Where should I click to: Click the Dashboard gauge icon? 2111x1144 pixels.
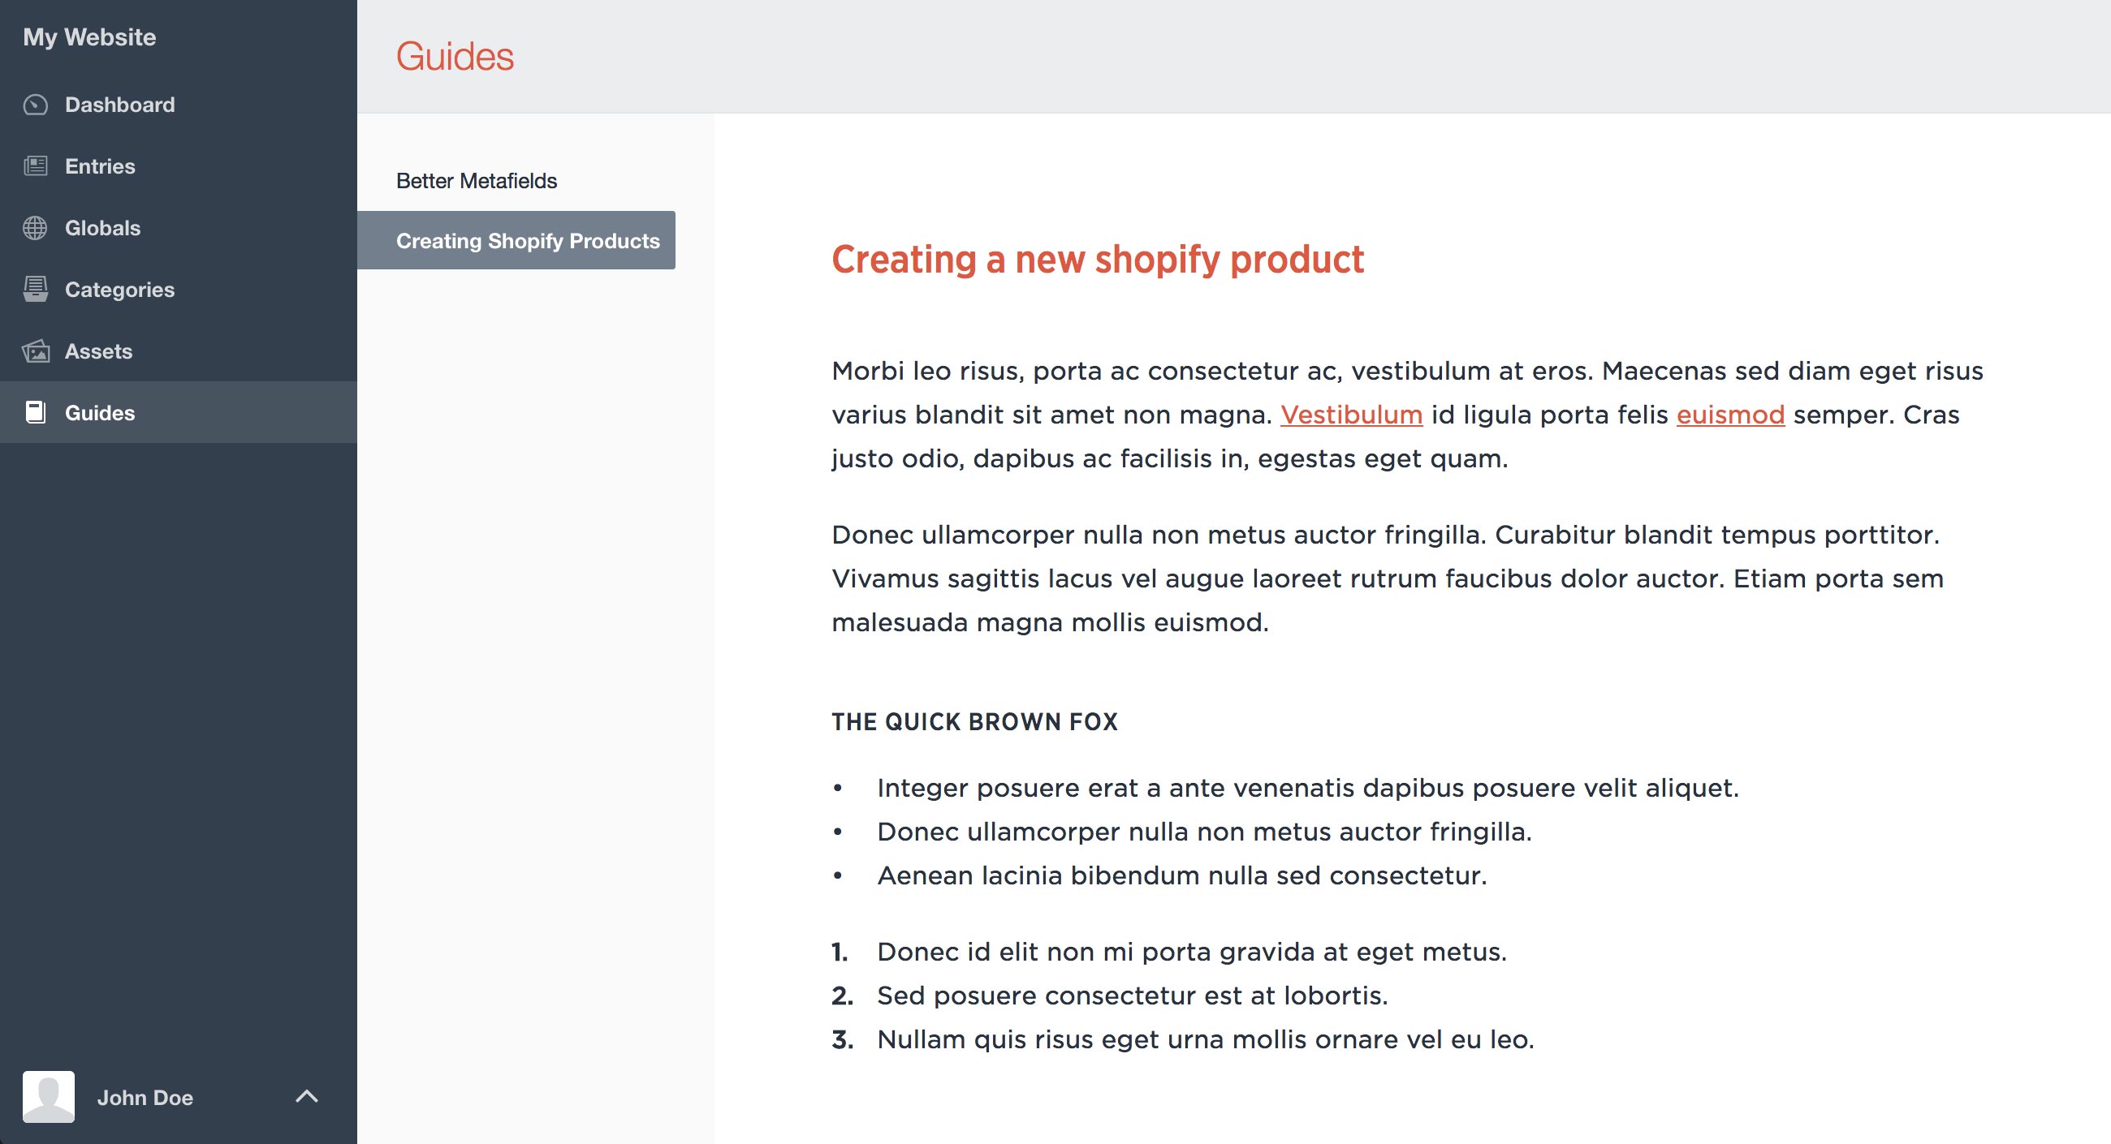pos(35,105)
